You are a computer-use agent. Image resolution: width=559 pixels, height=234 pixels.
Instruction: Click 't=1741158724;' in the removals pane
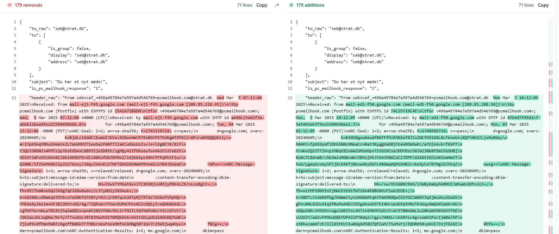tap(156, 131)
